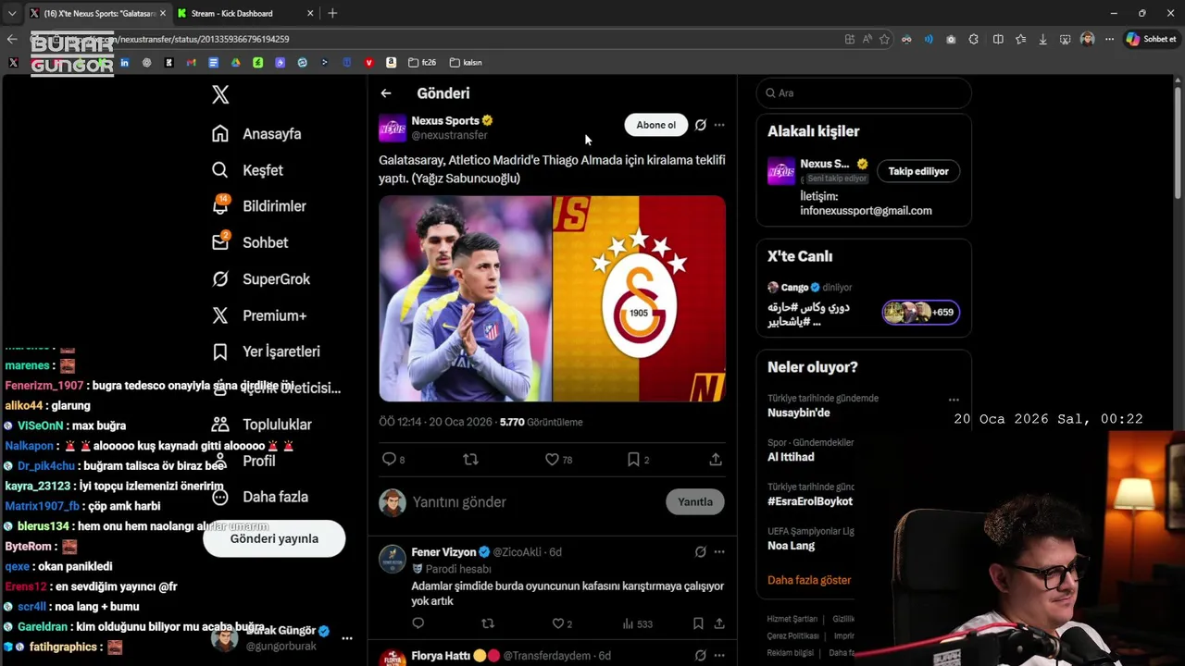Bookmark the Nexus Sports post
Viewport: 1185px width, 666px height.
tap(639, 459)
